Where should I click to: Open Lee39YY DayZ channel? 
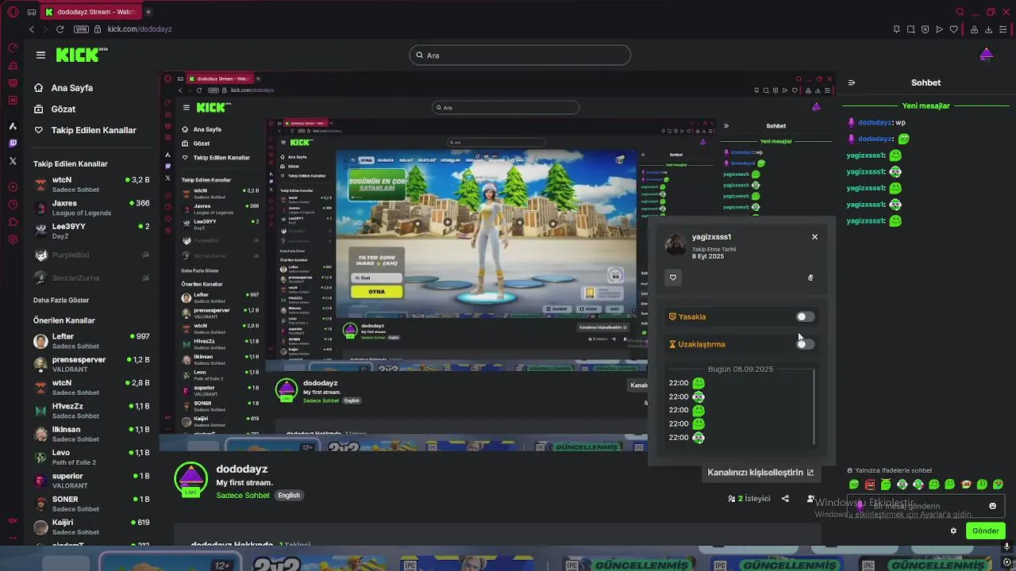(x=91, y=231)
